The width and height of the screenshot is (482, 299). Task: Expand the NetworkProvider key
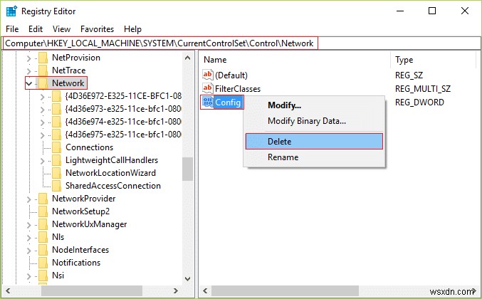28,199
